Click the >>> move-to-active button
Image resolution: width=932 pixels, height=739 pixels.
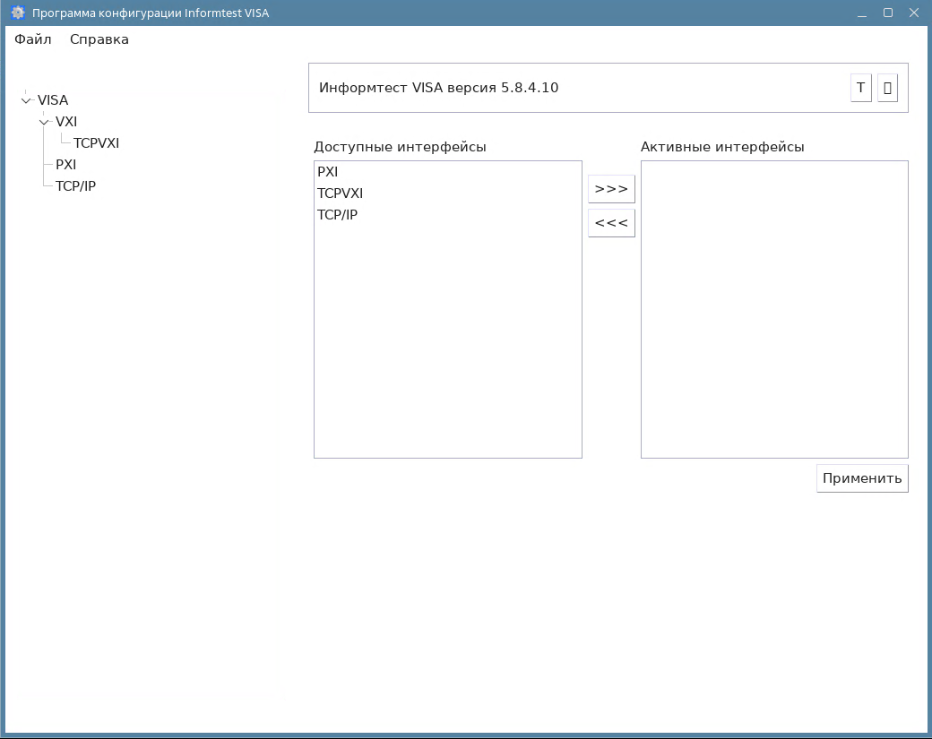tap(611, 189)
